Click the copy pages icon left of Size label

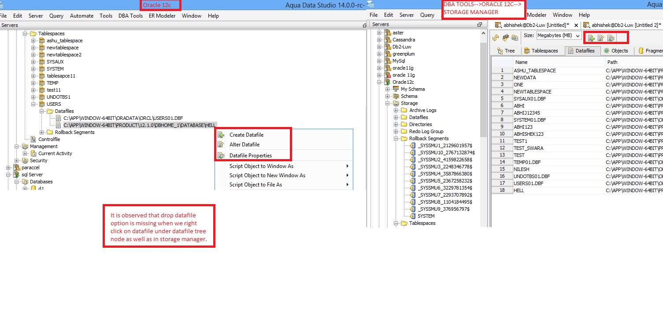(x=515, y=37)
